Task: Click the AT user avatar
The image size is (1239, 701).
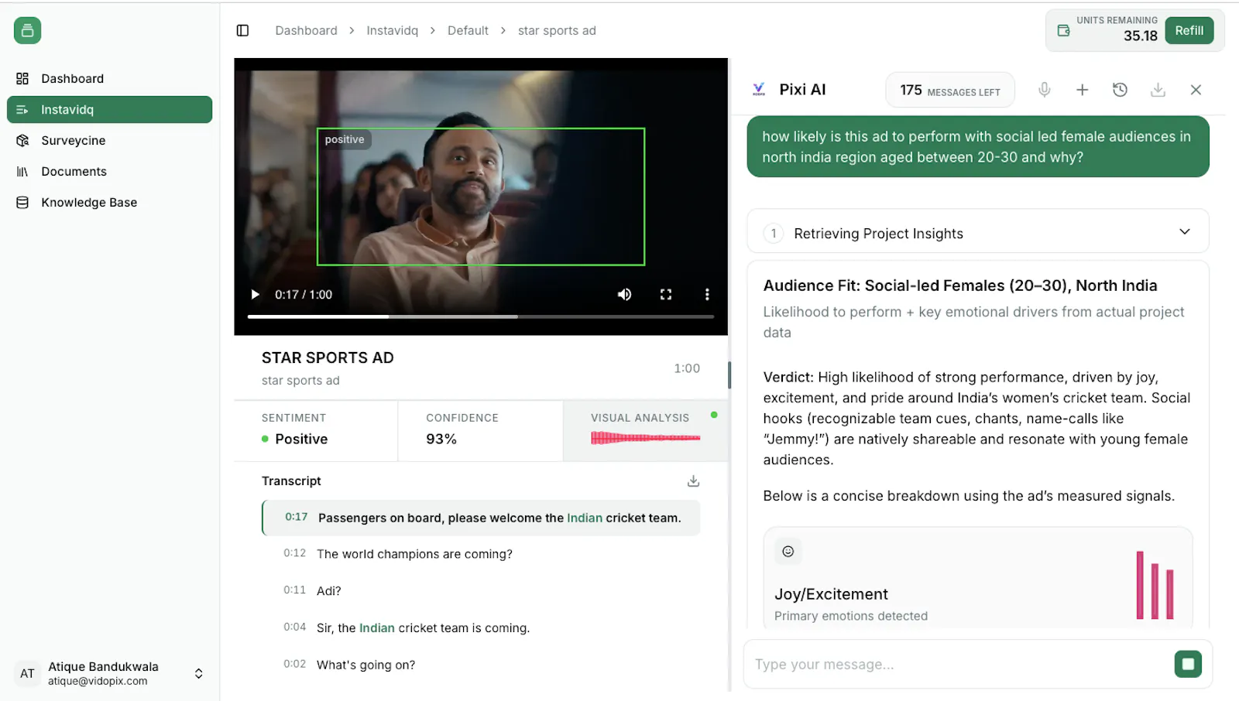Action: [27, 673]
